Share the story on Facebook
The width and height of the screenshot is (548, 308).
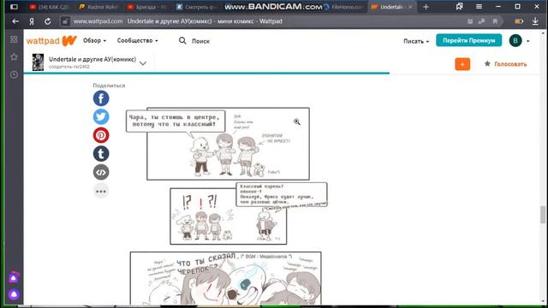tap(101, 98)
